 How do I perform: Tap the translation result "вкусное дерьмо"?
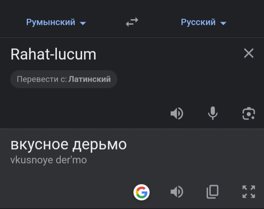pos(69,145)
